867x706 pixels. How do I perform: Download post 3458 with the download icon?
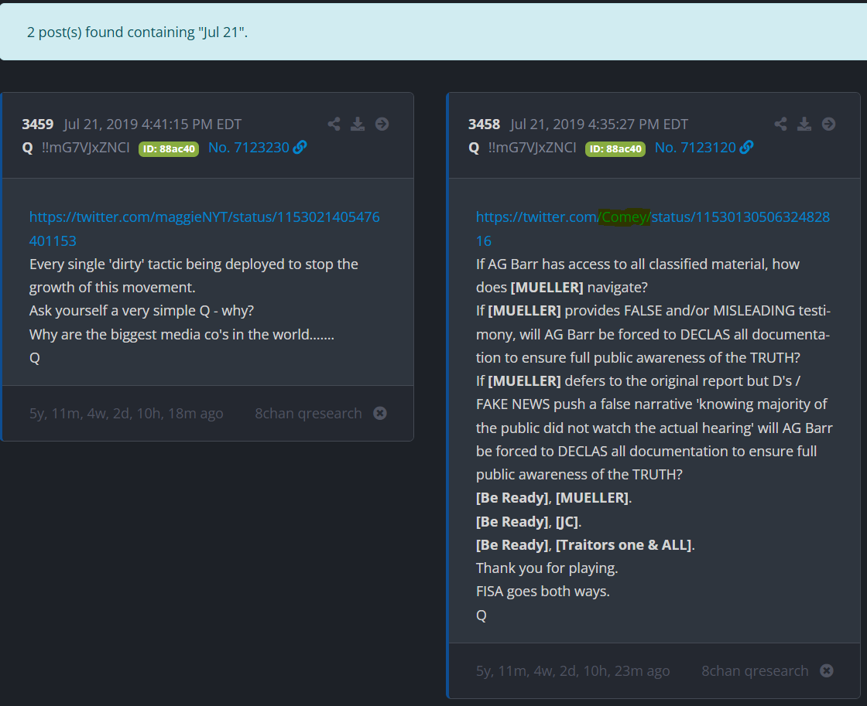point(804,124)
